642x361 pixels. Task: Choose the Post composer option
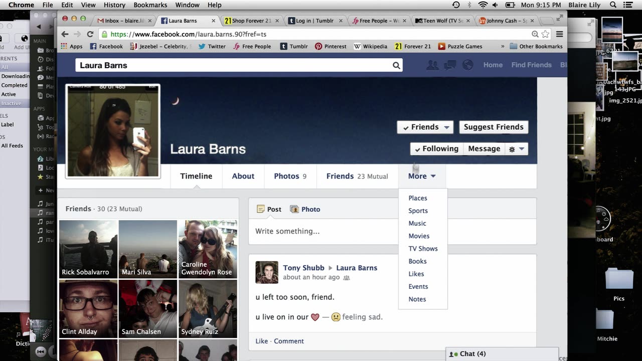coord(269,209)
